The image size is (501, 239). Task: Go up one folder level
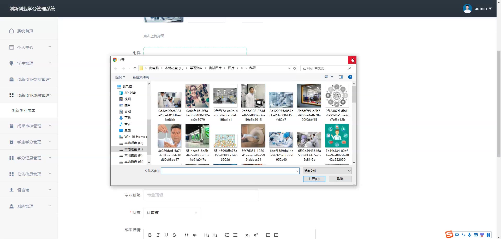(x=135, y=68)
